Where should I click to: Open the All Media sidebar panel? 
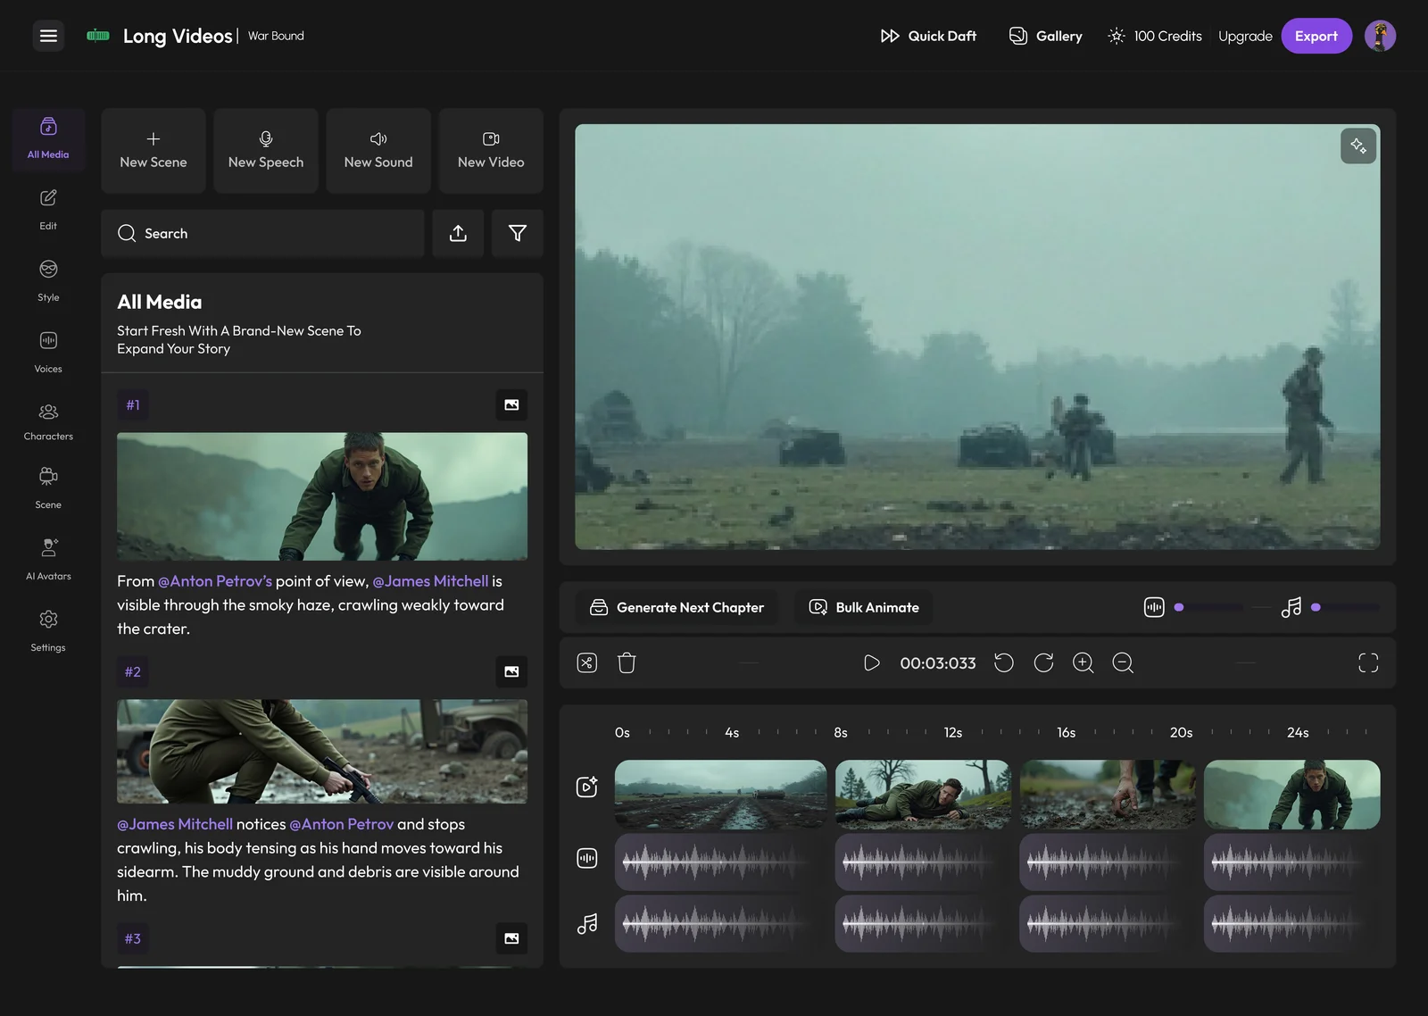click(48, 138)
